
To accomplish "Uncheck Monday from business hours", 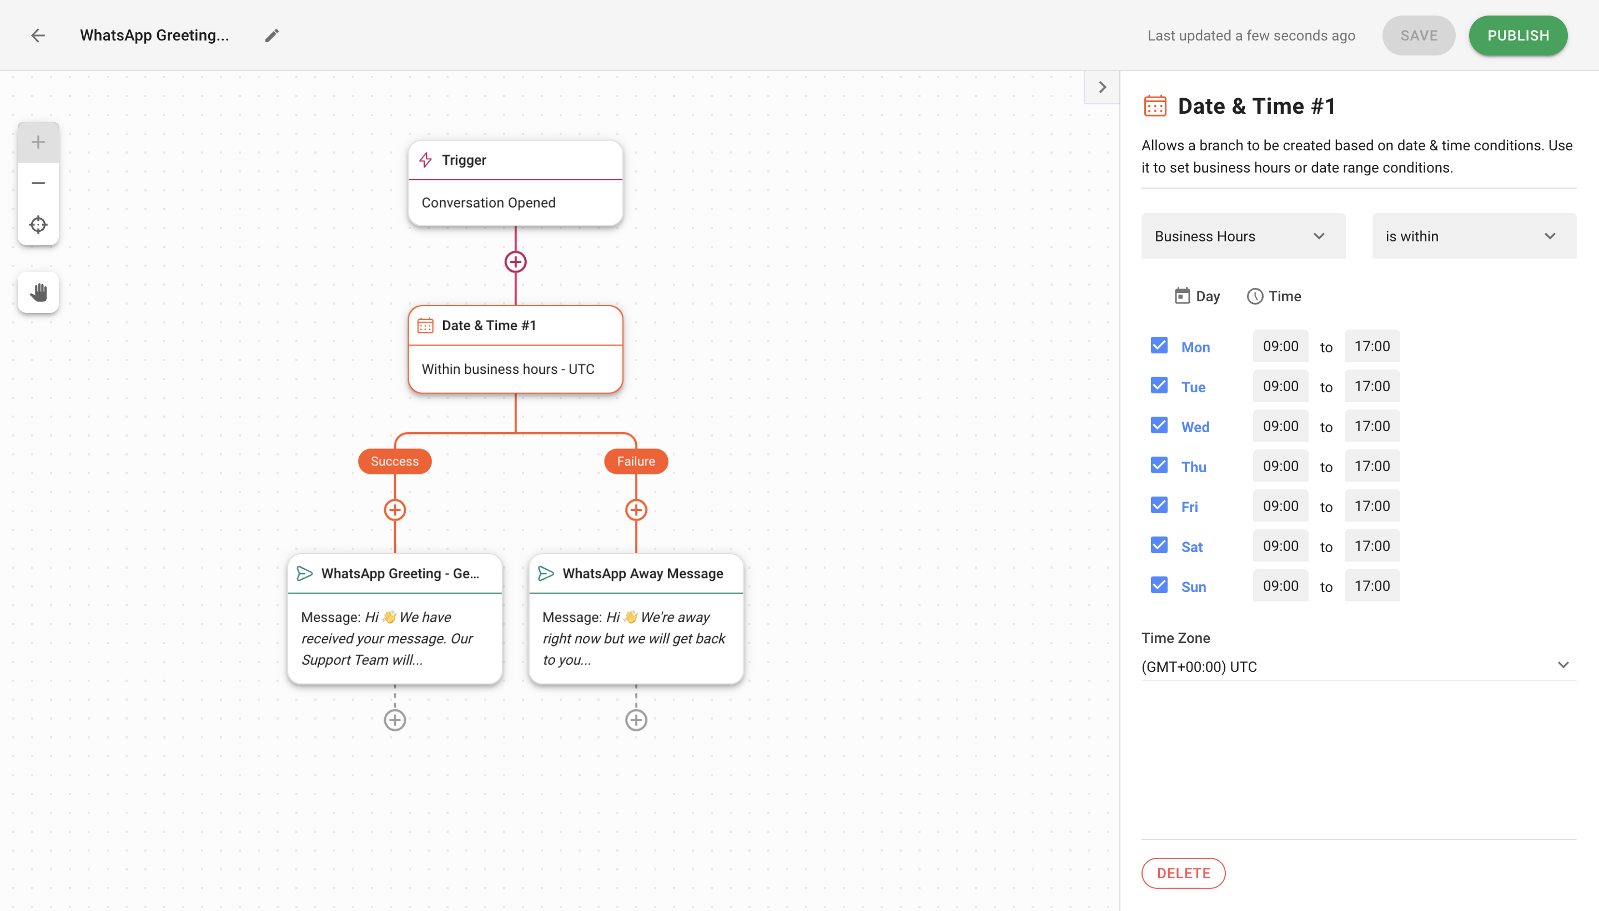I will [x=1160, y=345].
